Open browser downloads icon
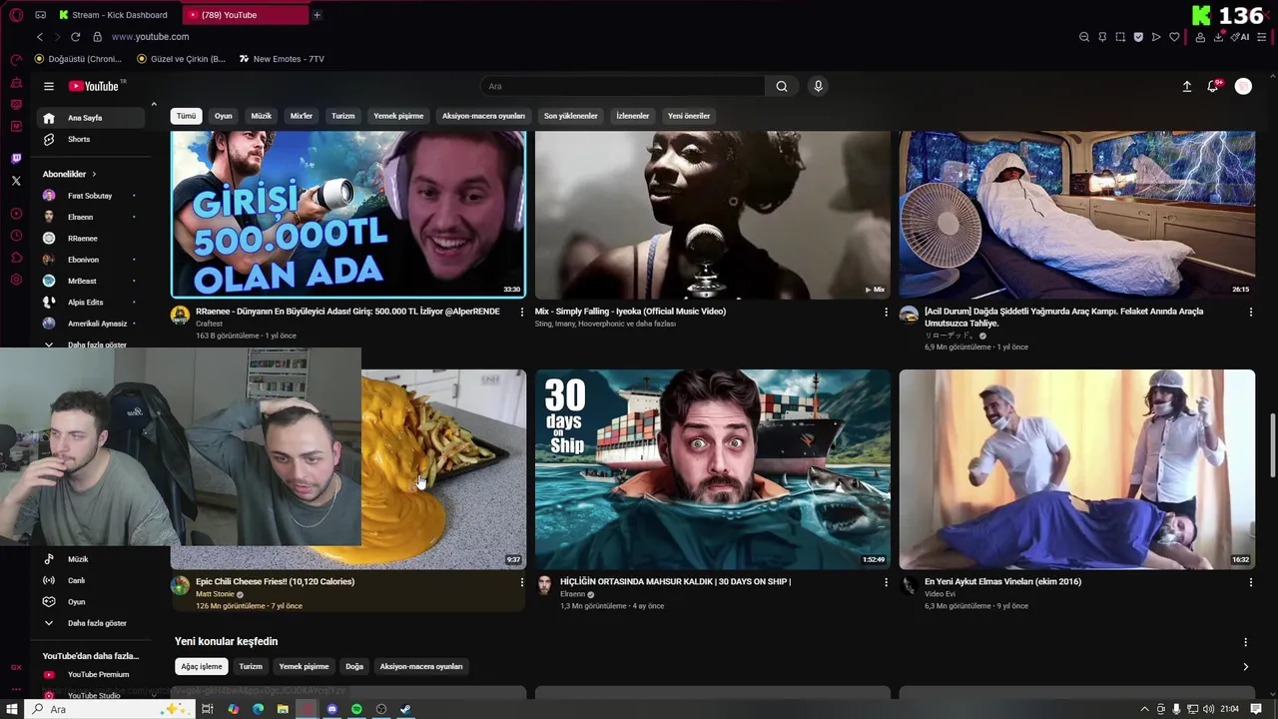Screen dimensions: 1278x719 [1218, 37]
